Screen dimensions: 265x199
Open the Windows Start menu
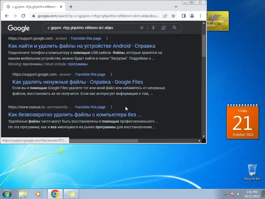7,194
